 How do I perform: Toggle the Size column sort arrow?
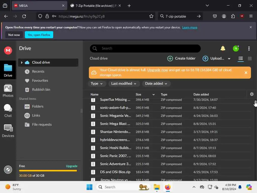(x=153, y=94)
